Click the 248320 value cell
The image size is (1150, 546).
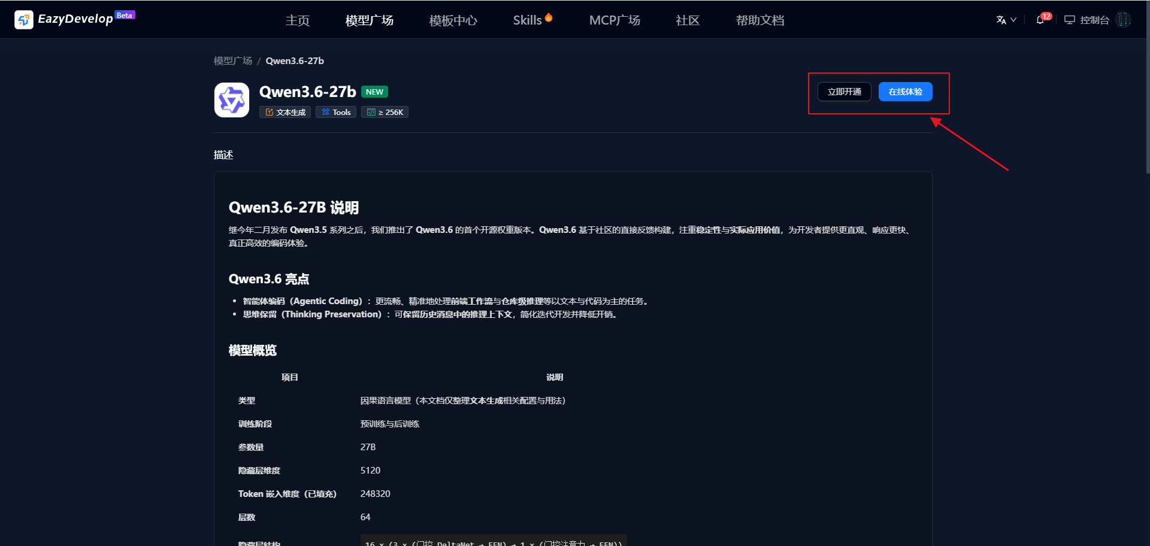pyautogui.click(x=376, y=494)
